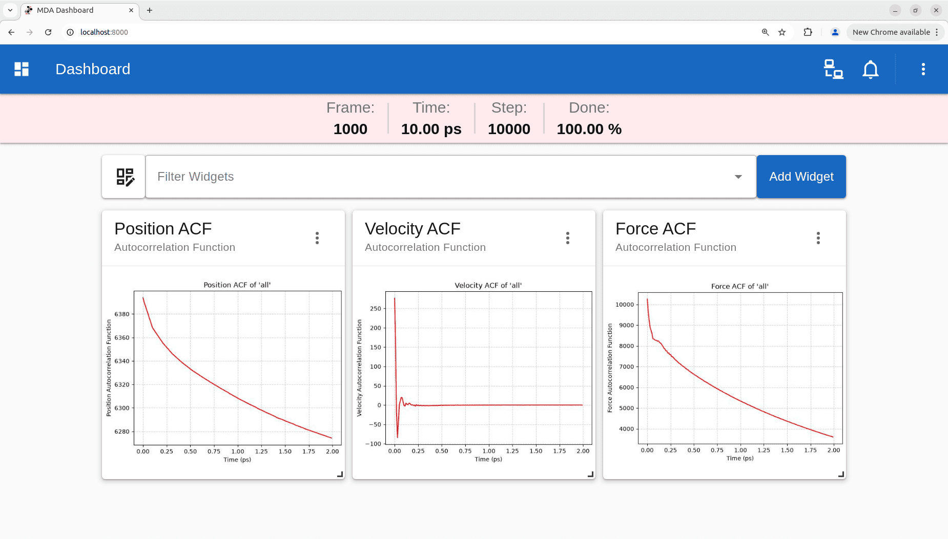Click the Add Widget button
This screenshot has width=948, height=539.
(801, 177)
